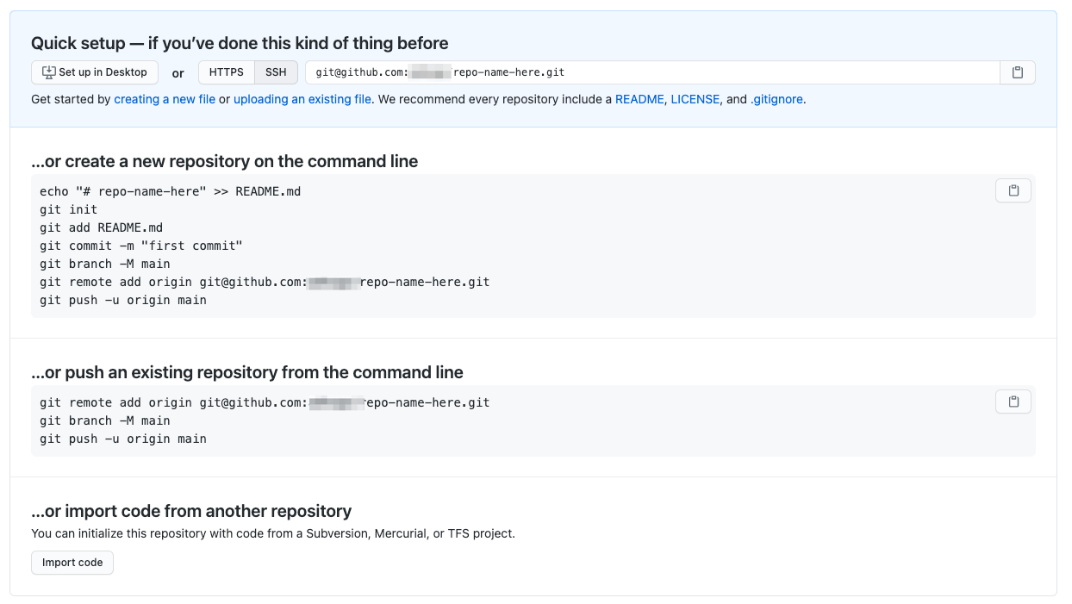The width and height of the screenshot is (1072, 604).
Task: Click the import code from another repository heading
Action: [x=191, y=511]
